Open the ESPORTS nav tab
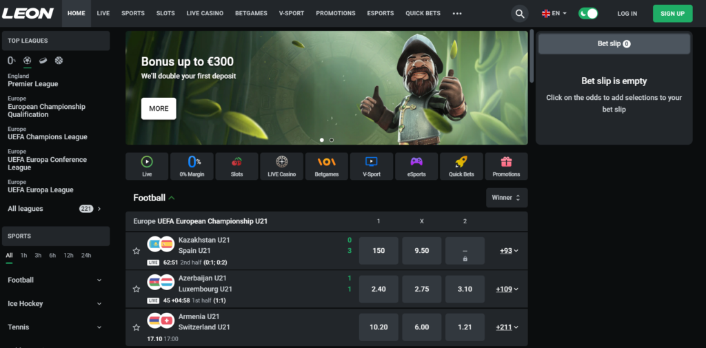706x348 pixels. [x=381, y=14]
